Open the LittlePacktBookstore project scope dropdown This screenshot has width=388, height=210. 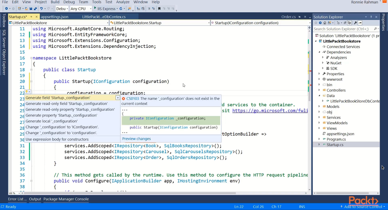[x=58, y=23]
